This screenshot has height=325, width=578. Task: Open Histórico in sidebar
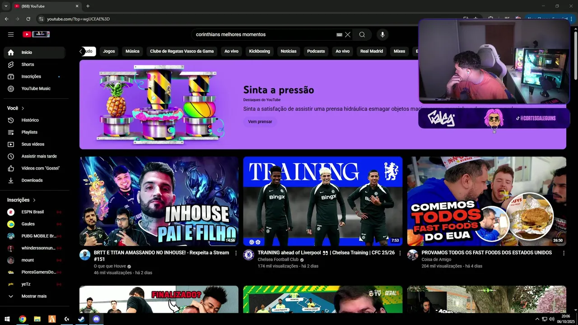point(34,120)
